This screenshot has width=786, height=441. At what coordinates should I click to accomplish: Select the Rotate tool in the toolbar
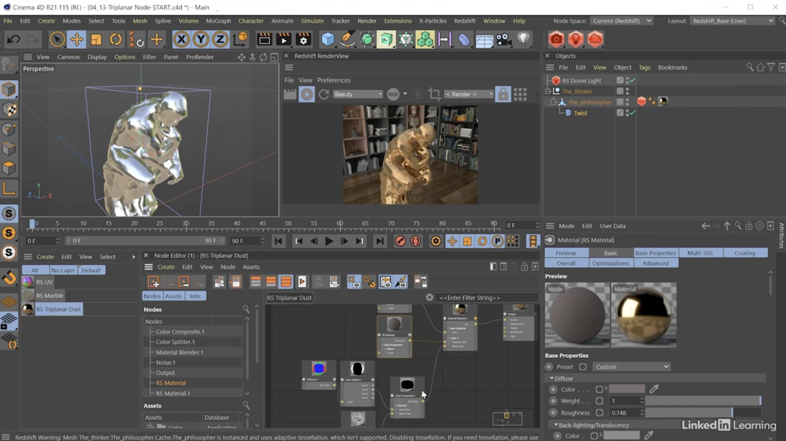116,39
